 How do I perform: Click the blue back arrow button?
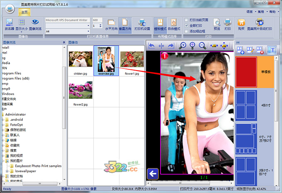[153, 173]
